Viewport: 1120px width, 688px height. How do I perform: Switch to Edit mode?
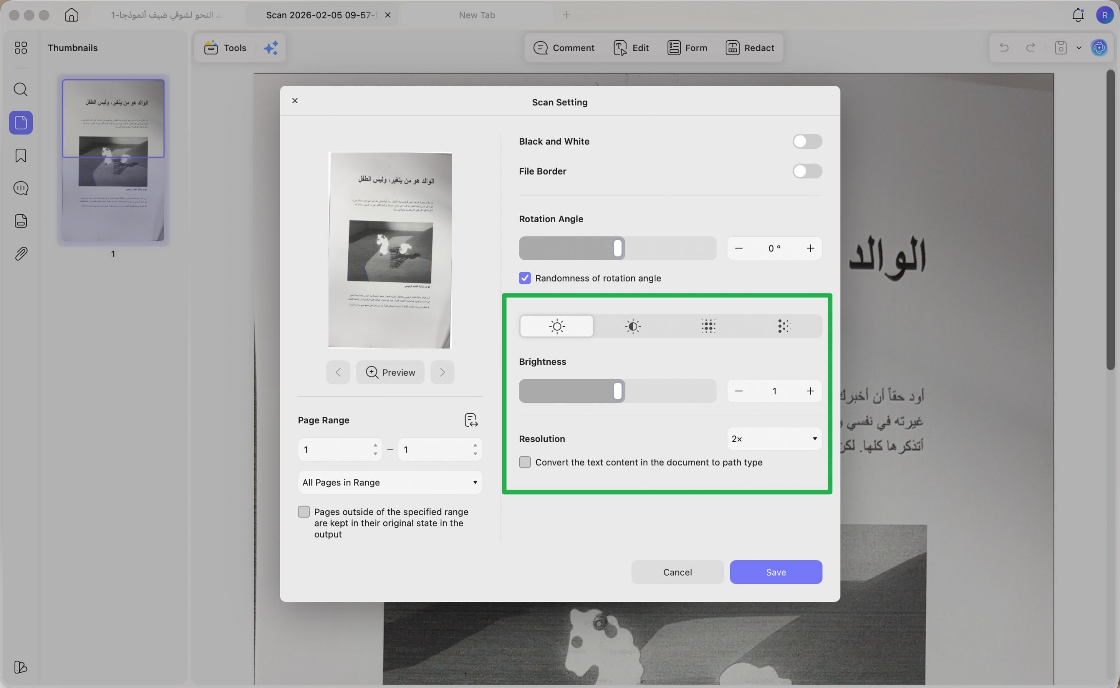coord(631,48)
